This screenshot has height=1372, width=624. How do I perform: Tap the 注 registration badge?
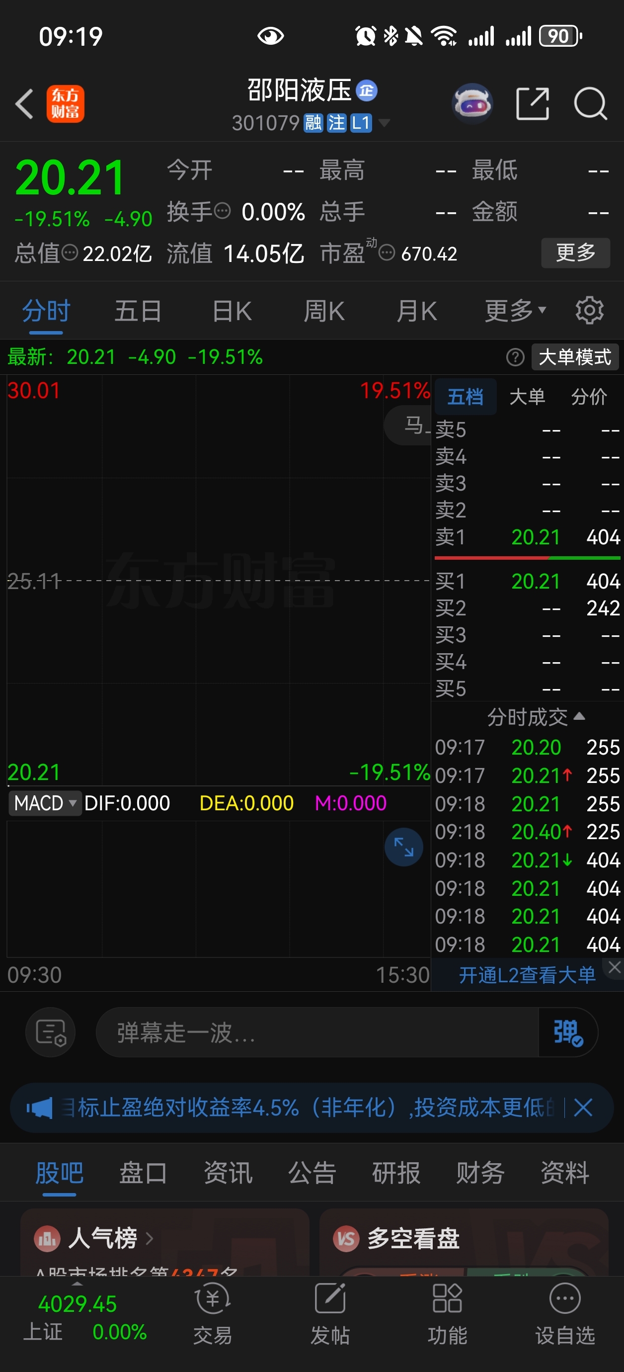coord(336,123)
